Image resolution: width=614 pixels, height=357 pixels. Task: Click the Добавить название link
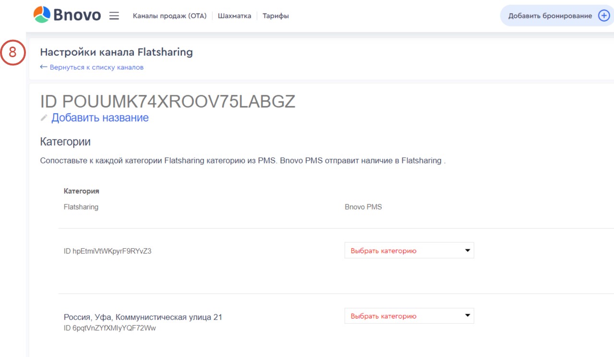click(100, 118)
